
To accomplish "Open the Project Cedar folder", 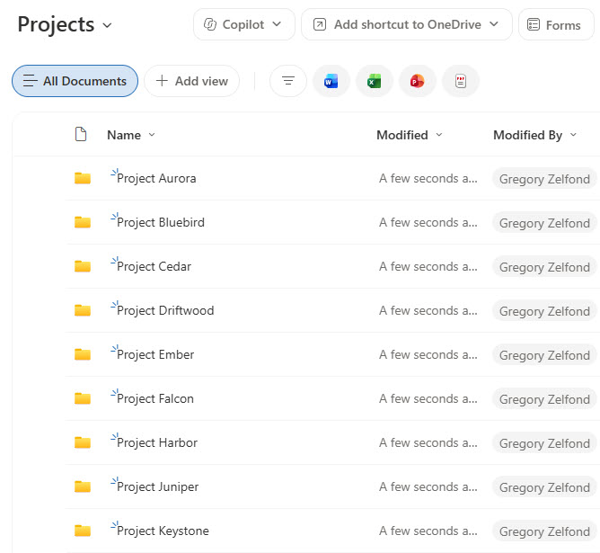I will 154,266.
